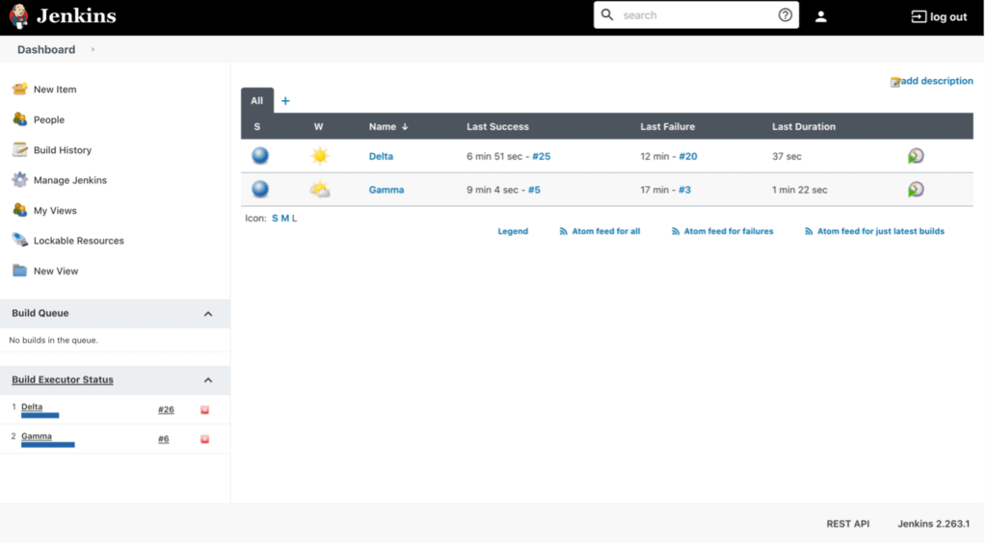Click the New Item icon
This screenshot has height=545, width=987.
point(19,89)
